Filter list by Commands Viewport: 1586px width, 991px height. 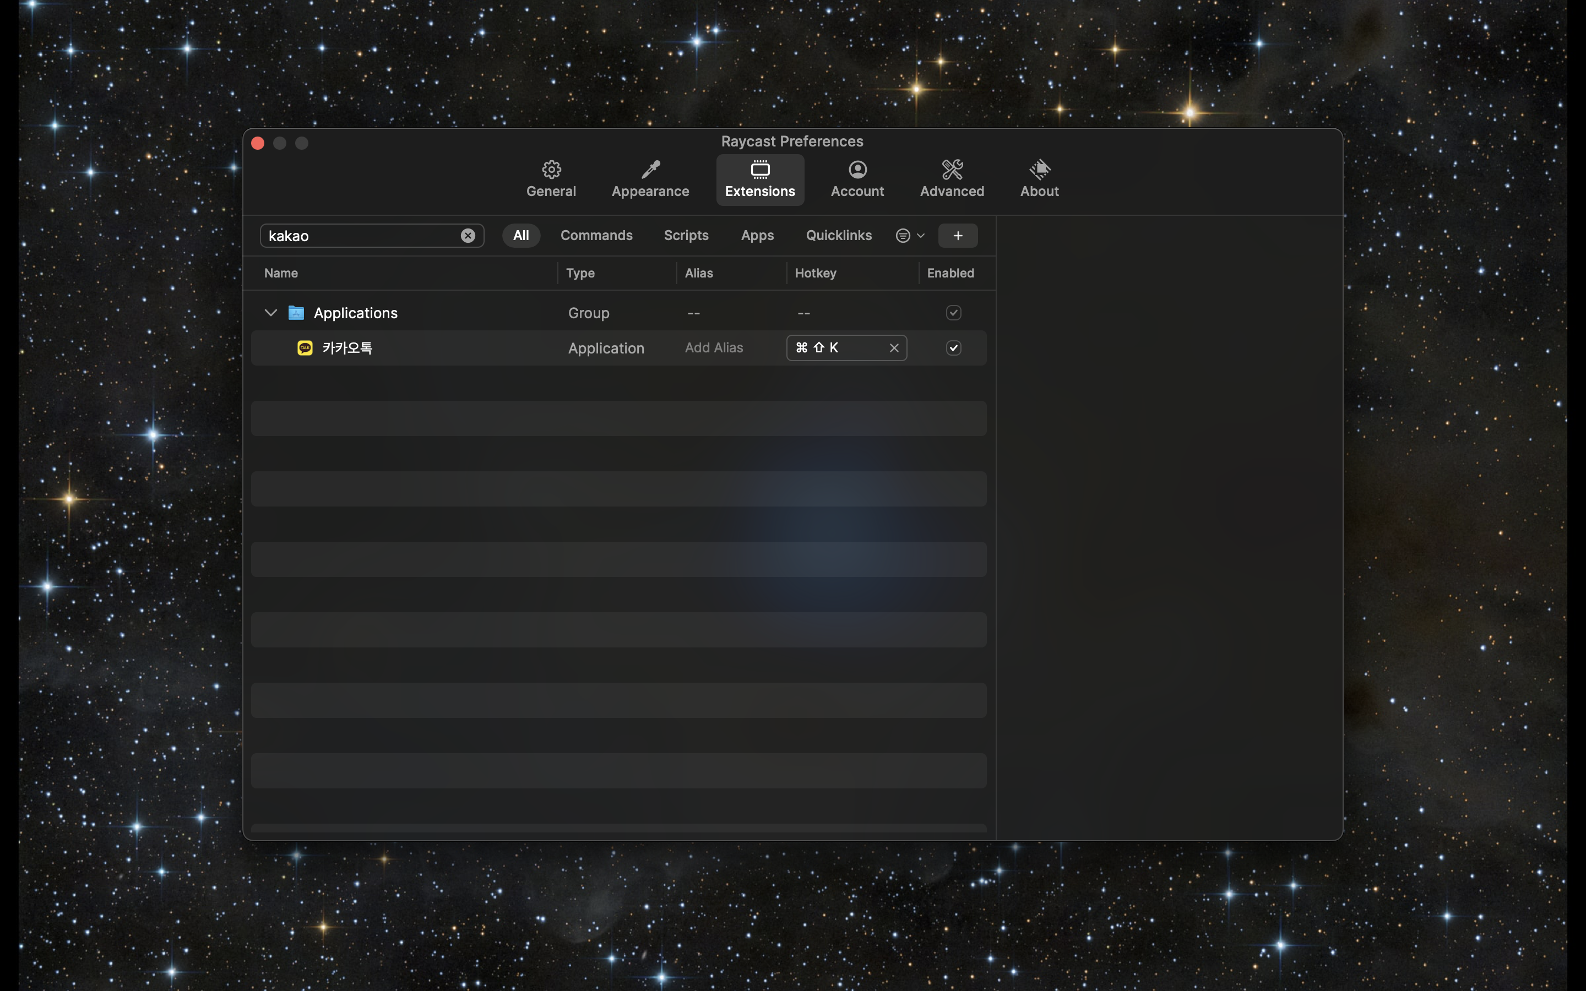(596, 236)
